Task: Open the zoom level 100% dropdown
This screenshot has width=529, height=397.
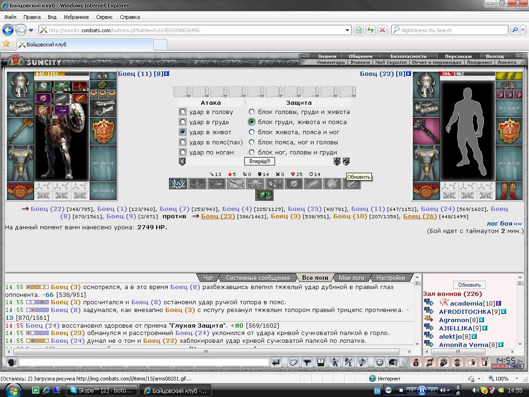Action: (517, 379)
